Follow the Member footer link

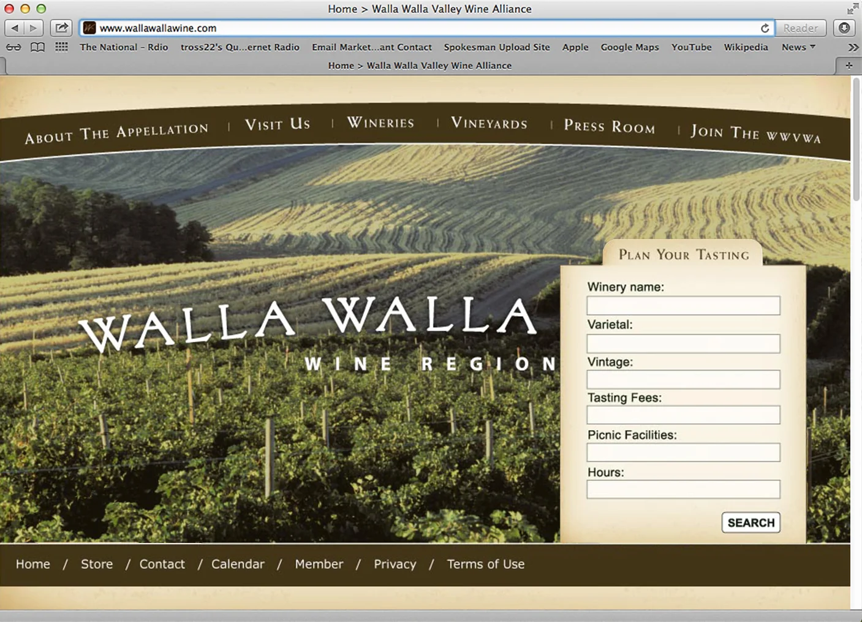(x=319, y=564)
